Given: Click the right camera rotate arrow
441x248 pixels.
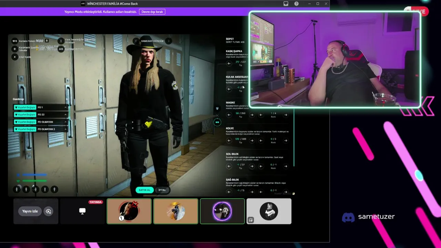Looking at the screenshot, I should [168, 41].
